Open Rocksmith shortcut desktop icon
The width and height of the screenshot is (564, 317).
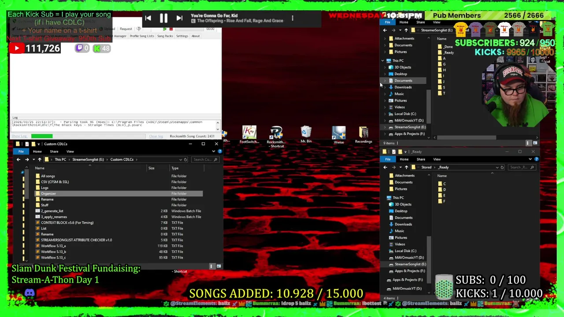276,136
